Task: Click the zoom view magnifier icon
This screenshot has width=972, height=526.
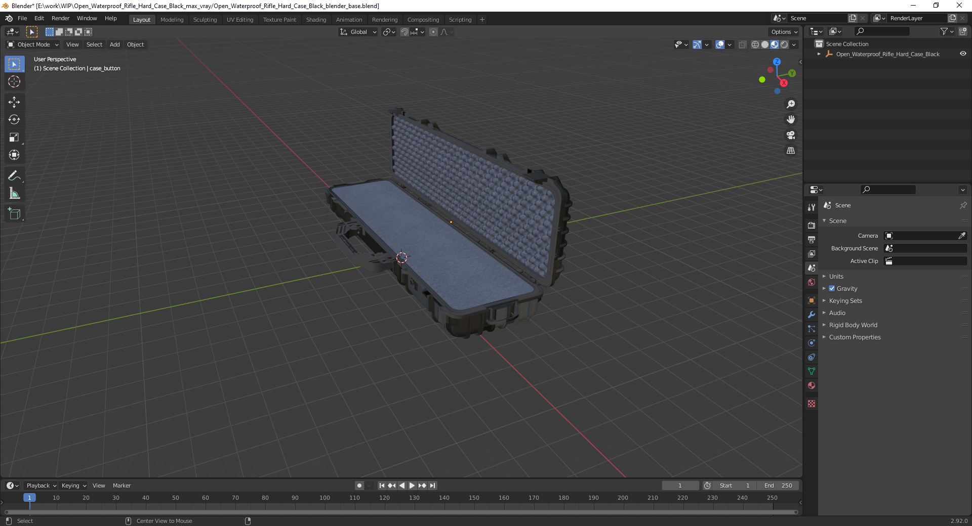Action: (791, 104)
